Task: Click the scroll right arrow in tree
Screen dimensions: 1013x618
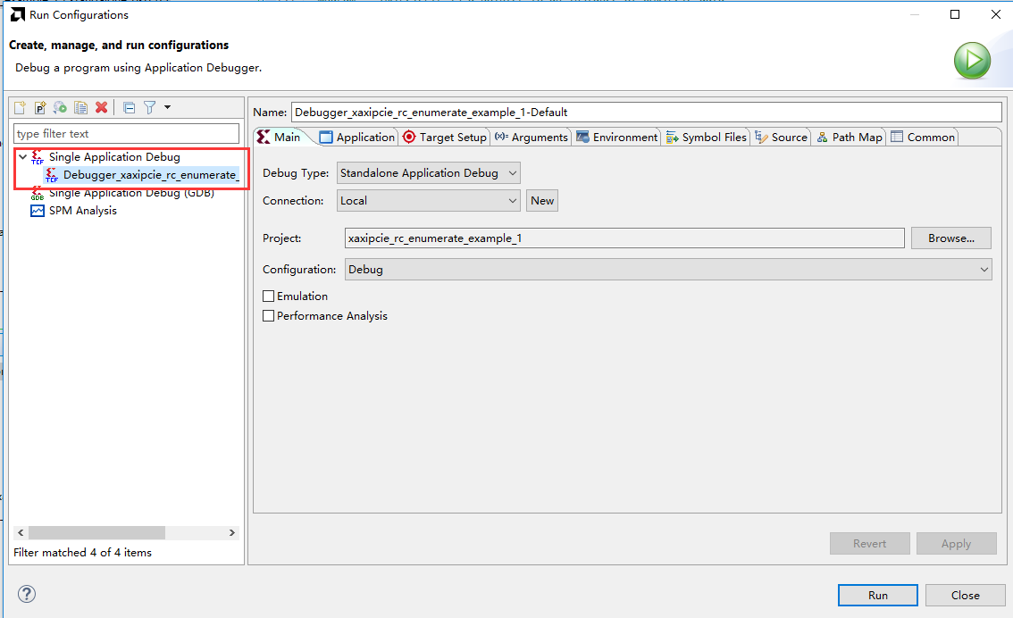Action: click(x=232, y=533)
